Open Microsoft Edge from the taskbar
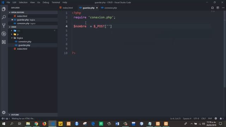Image resolution: width=226 pixels, height=127 pixels. pyautogui.click(x=93, y=124)
